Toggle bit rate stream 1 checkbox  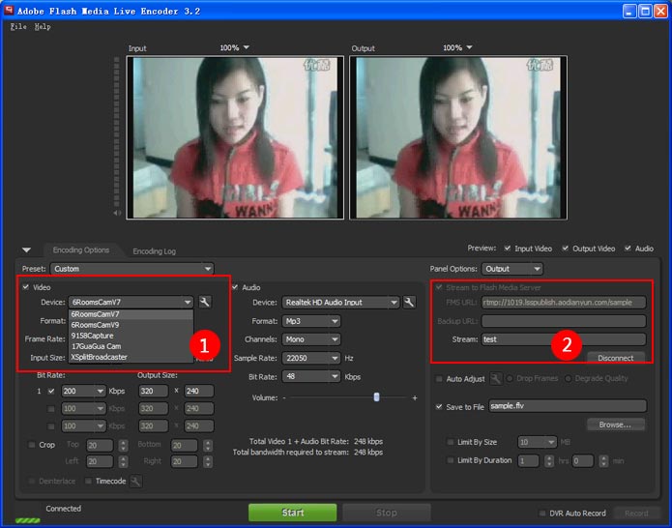pyautogui.click(x=51, y=391)
